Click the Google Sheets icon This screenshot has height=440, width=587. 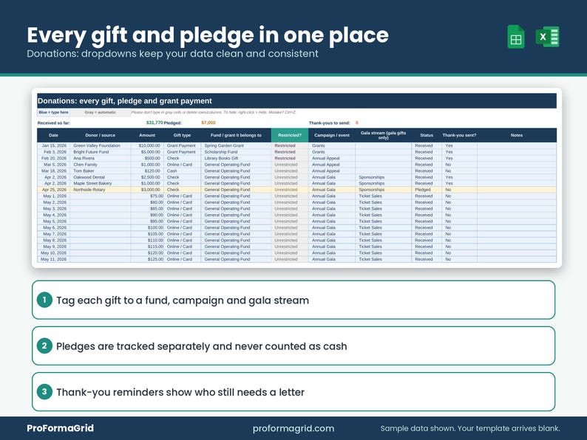[x=516, y=37]
